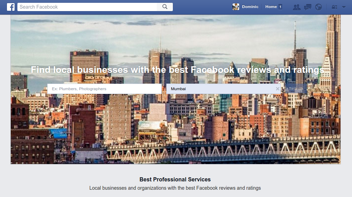Open the Notifications globe icon
The height and width of the screenshot is (197, 352).
[318, 7]
